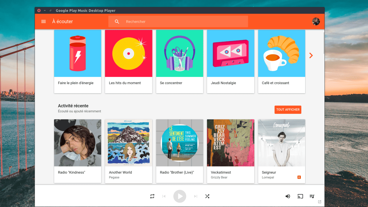The height and width of the screenshot is (207, 368).
Task: Click the Grizzly Bear artist name
Action: click(219, 178)
